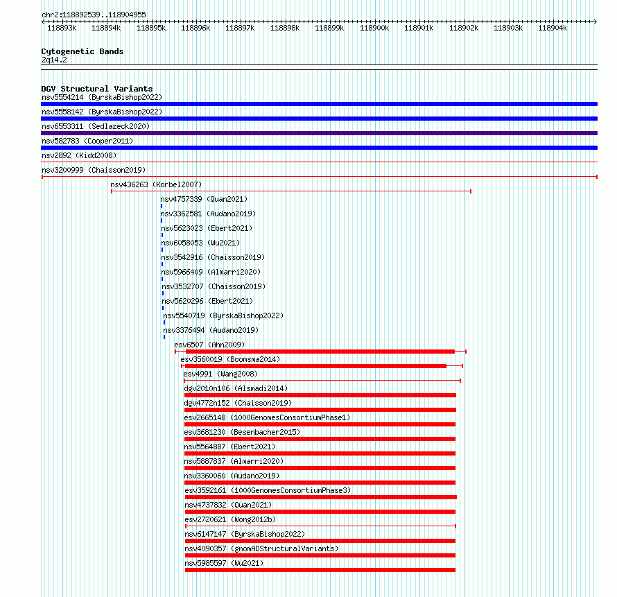
Task: Select the blue bar under nsv5558142
Action: click(x=319, y=119)
